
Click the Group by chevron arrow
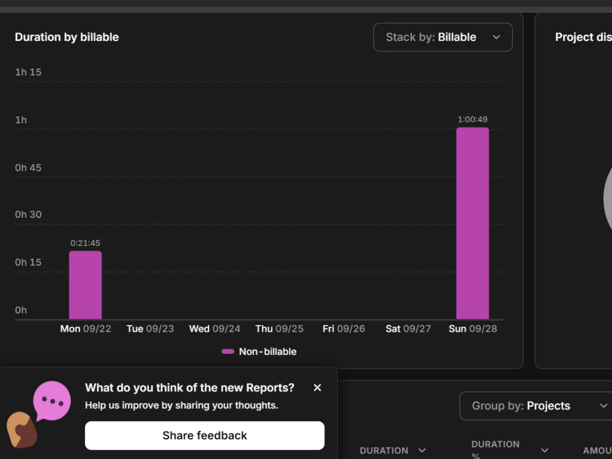pyautogui.click(x=603, y=406)
